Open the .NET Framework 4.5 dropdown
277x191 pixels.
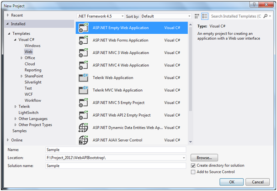(101, 16)
